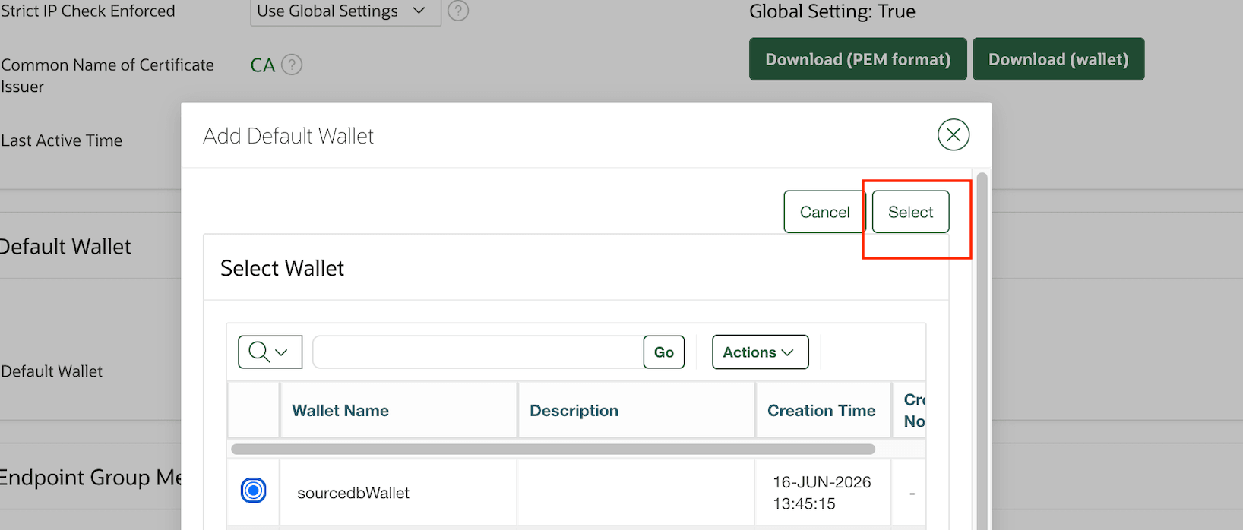Focus the wallet search text field
Viewport: 1243px width, 530px height.
479,352
